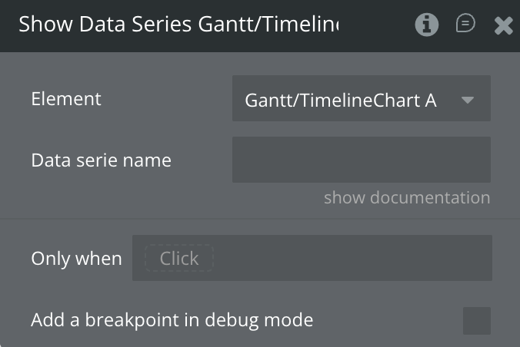Select the Gantt/TimelineChart A text in Element field

coord(341,100)
